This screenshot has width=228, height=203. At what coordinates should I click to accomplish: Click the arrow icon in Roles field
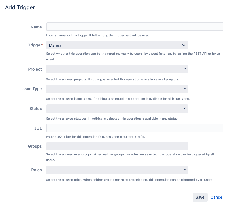coord(185,170)
